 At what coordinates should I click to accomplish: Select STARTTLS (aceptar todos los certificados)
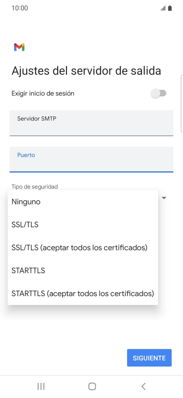[x=83, y=294]
